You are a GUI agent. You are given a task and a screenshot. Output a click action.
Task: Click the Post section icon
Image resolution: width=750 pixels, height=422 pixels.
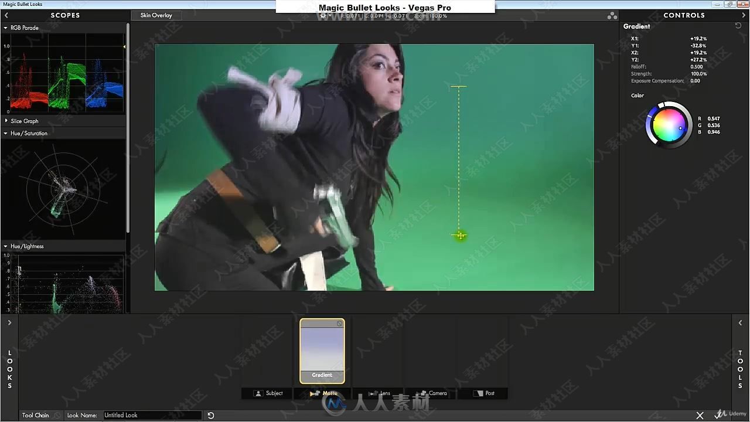[478, 393]
